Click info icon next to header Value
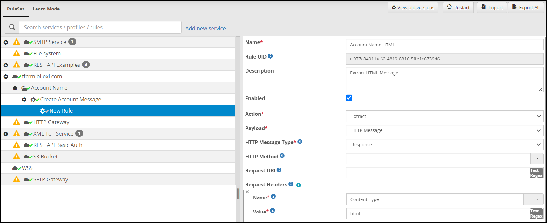547x223 pixels. (x=273, y=210)
